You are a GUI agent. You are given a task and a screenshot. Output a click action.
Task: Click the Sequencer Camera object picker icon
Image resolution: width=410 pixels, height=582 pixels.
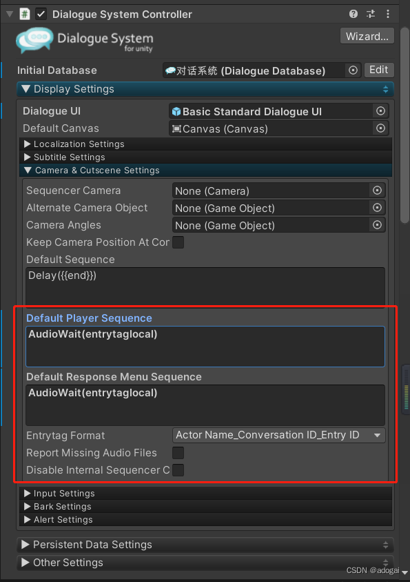378,191
